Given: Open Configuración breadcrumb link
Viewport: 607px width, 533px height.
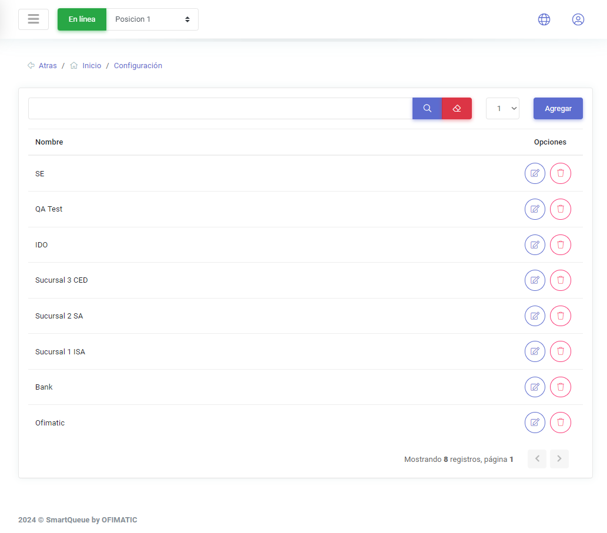Looking at the screenshot, I should (138, 66).
